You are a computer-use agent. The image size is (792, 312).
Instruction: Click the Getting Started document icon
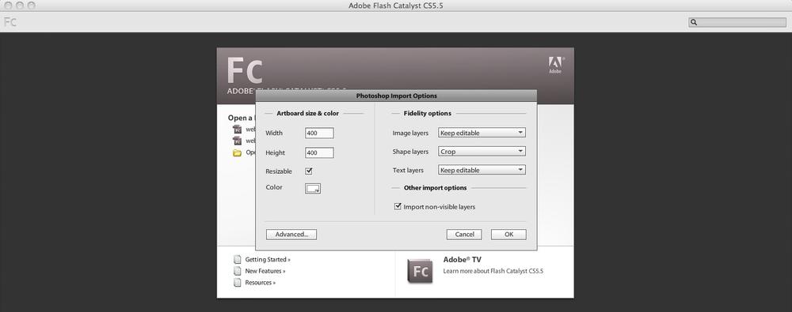[x=238, y=260]
